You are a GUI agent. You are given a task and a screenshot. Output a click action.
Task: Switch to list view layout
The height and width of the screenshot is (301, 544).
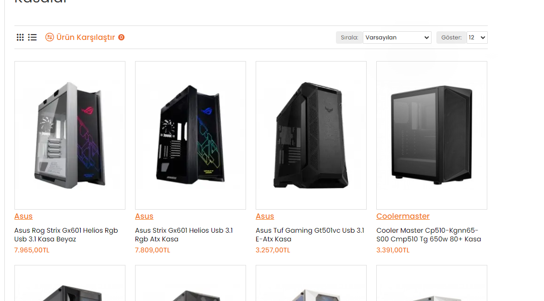point(32,38)
